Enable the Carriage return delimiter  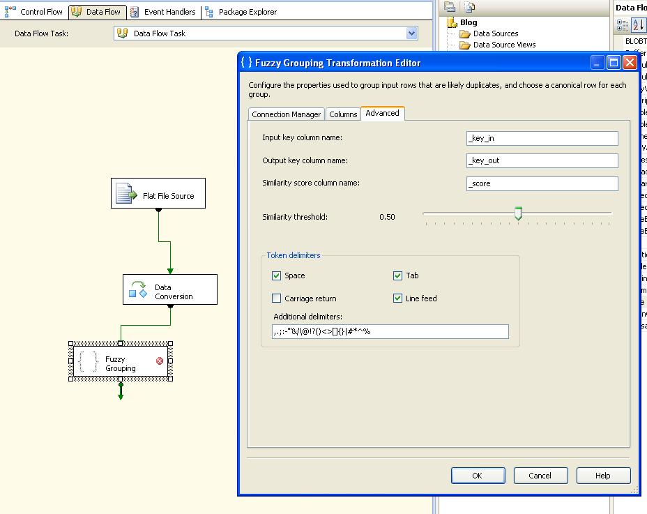tap(276, 298)
